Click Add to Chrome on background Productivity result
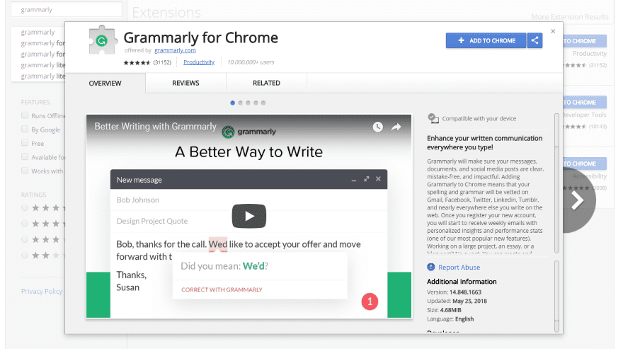This screenshot has height=349, width=623. coord(585,41)
